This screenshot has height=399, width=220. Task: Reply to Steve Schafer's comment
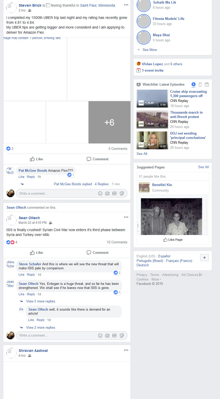[31, 275]
